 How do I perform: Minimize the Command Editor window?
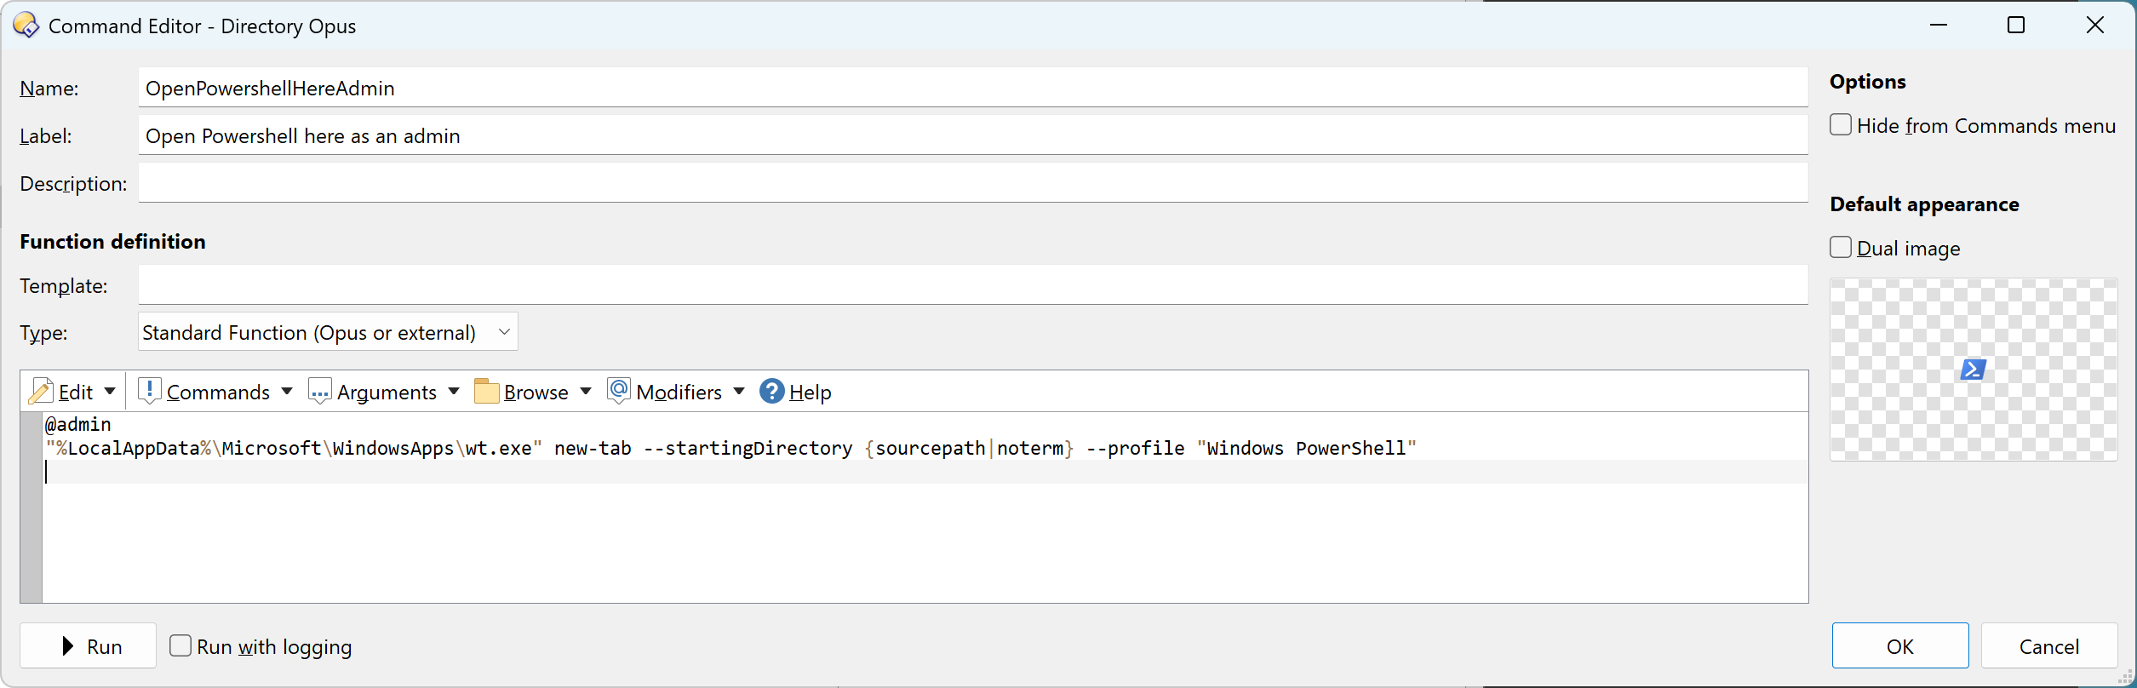click(x=1939, y=26)
